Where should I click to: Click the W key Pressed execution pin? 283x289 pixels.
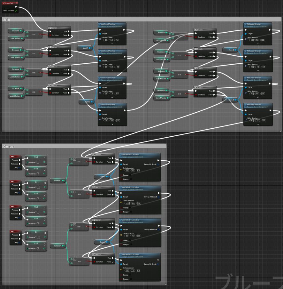(x=20, y=160)
